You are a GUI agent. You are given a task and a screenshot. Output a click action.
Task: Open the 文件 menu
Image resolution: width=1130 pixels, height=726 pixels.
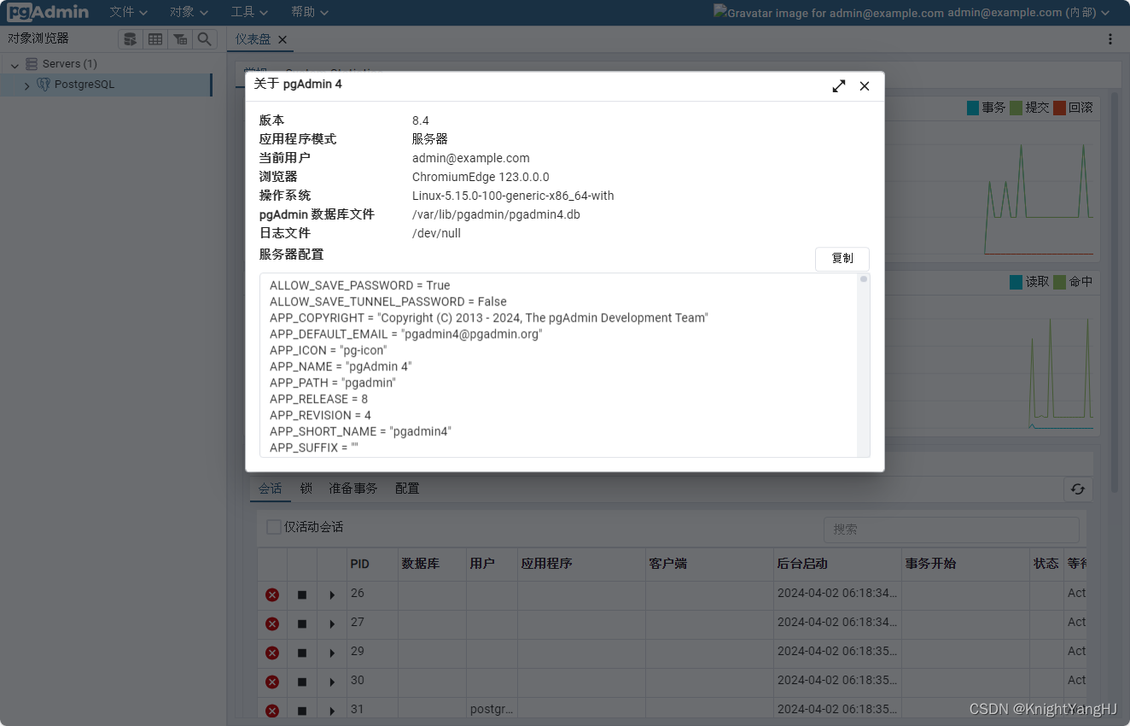point(129,12)
